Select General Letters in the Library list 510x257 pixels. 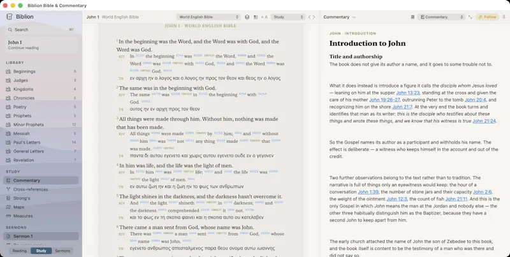pyautogui.click(x=41, y=151)
